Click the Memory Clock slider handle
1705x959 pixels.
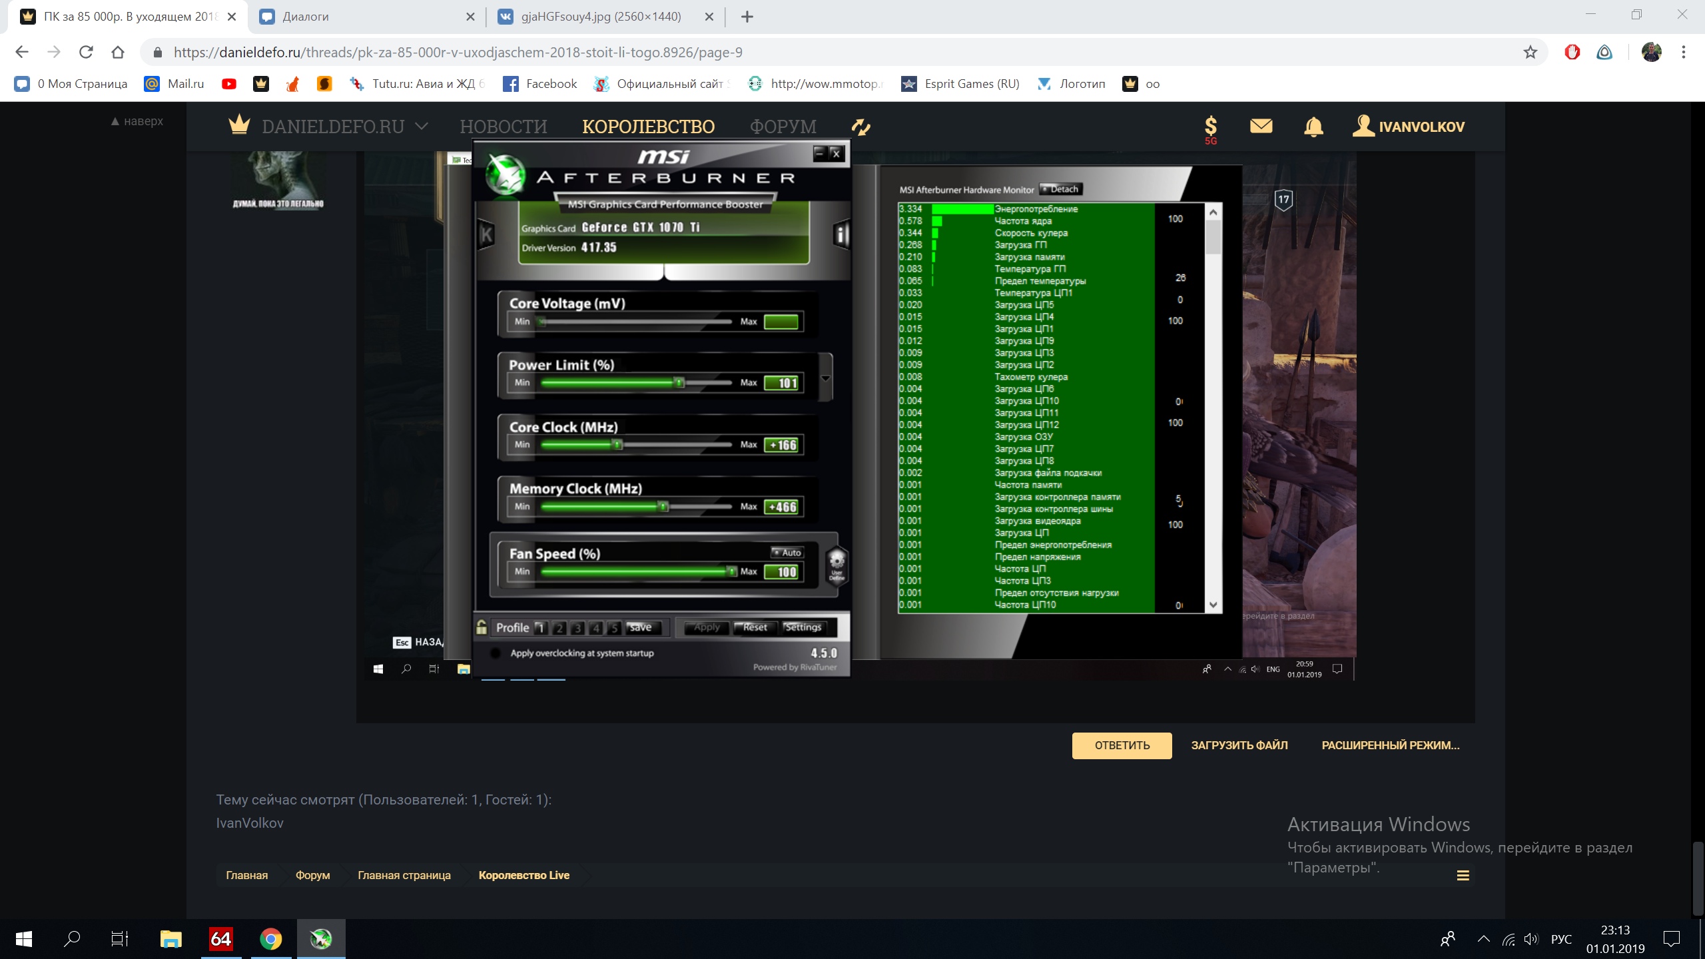click(663, 506)
